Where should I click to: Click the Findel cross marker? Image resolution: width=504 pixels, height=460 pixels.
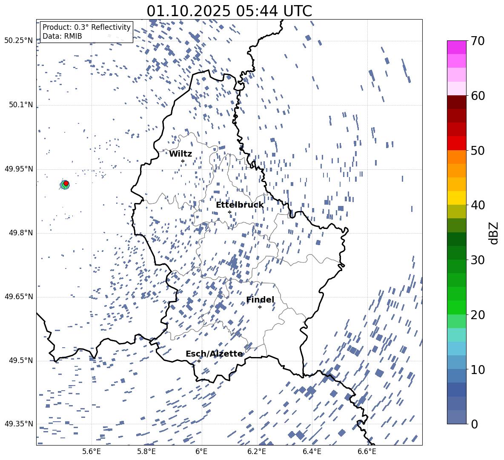click(x=260, y=307)
